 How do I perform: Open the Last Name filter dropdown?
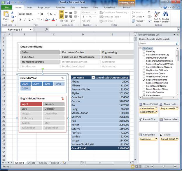coord(93,78)
